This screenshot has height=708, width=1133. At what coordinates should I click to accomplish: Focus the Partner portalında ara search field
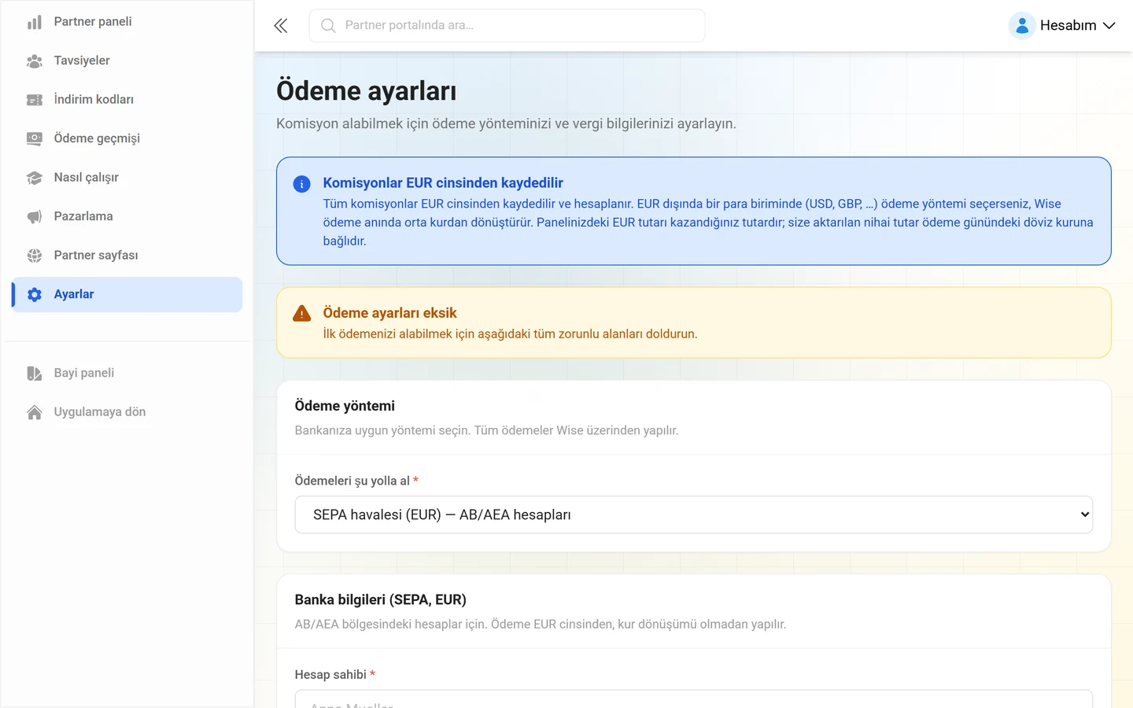(x=507, y=26)
